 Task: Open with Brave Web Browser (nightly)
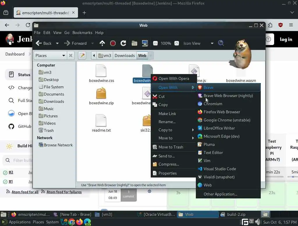(x=228, y=96)
